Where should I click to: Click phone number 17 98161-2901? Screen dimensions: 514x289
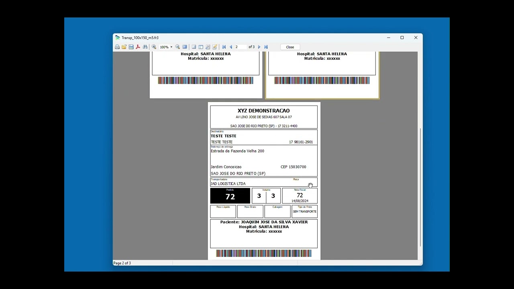pos(301,142)
